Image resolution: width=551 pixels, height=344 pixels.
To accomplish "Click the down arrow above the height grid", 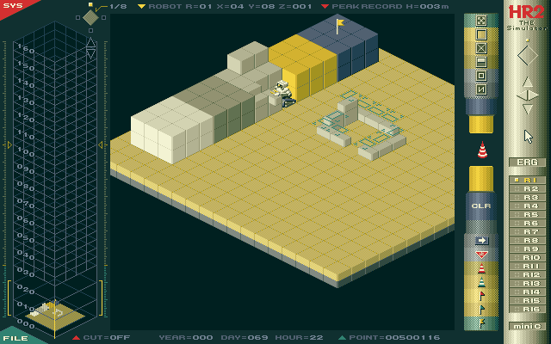I will (91, 54).
